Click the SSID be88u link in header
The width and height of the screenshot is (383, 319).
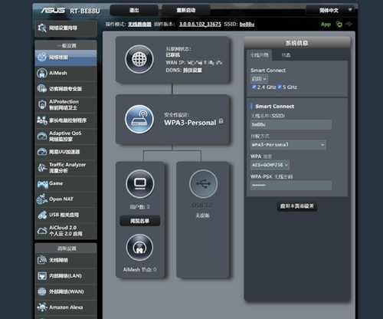(247, 25)
